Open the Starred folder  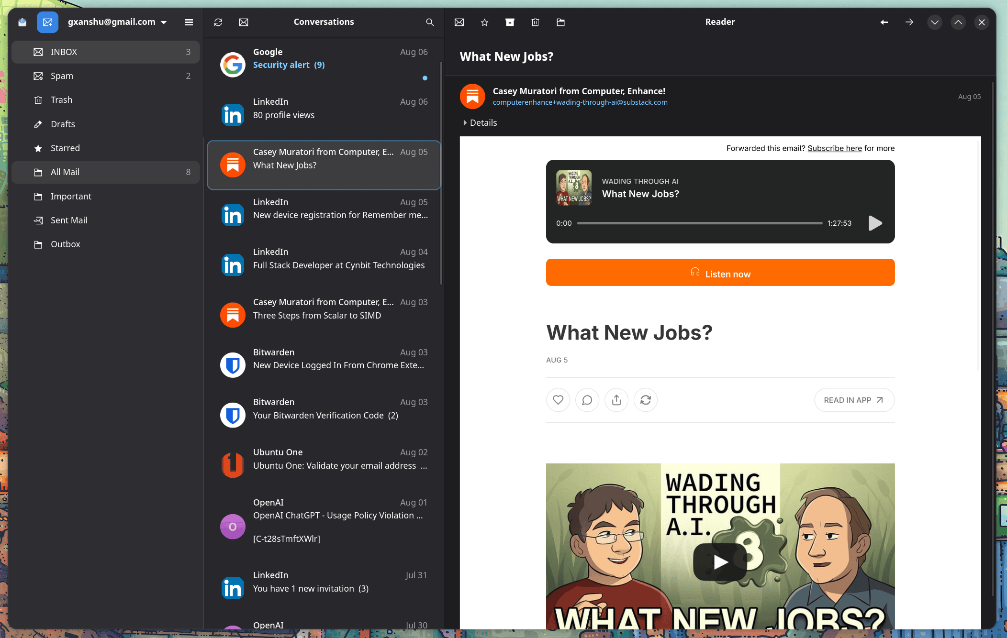105,148
